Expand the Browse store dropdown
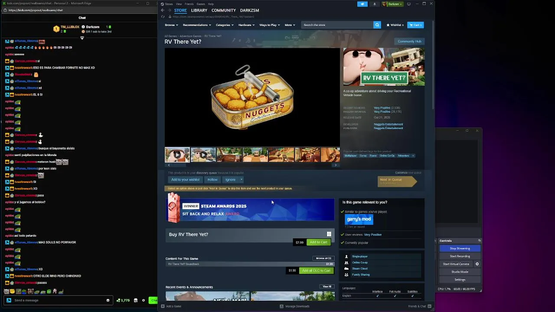Viewport: 555px width, 312px height. tap(171, 25)
